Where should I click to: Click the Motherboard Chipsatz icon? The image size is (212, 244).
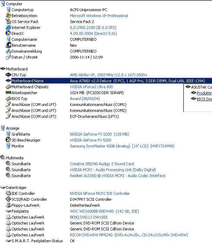(x=8, y=87)
